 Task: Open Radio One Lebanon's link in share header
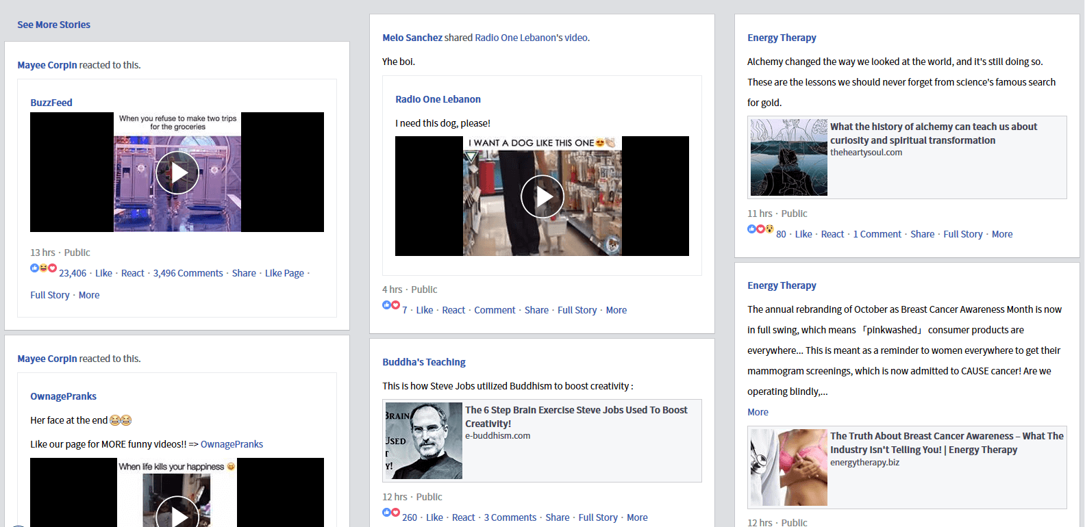(x=519, y=38)
